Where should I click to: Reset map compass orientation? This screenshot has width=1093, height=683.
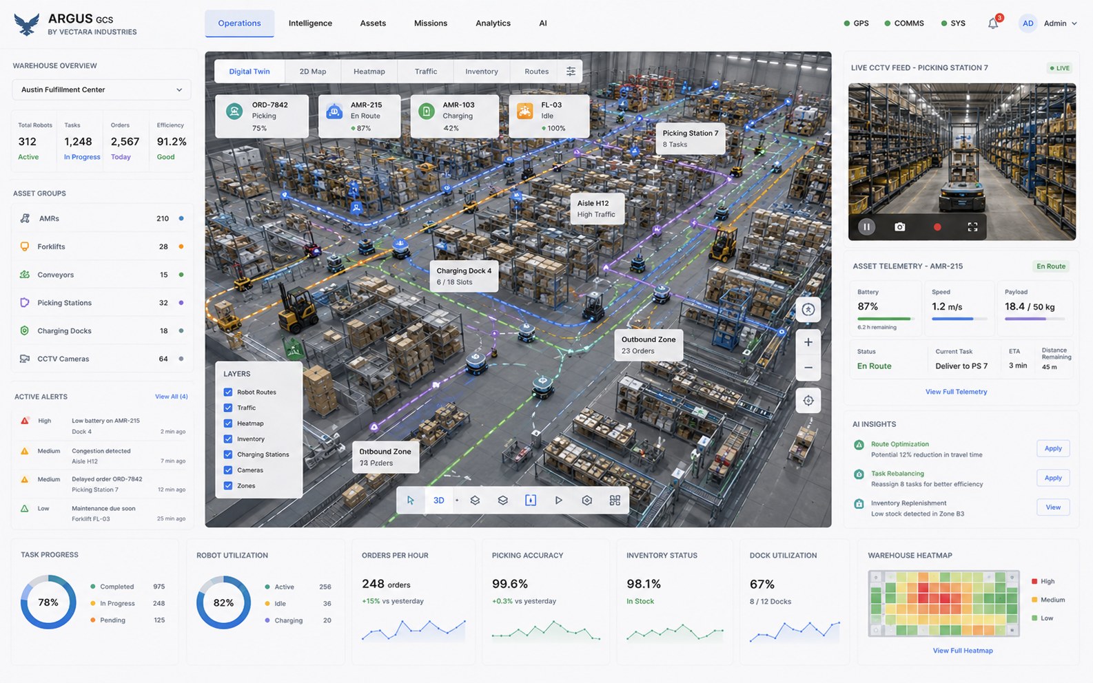pyautogui.click(x=808, y=310)
